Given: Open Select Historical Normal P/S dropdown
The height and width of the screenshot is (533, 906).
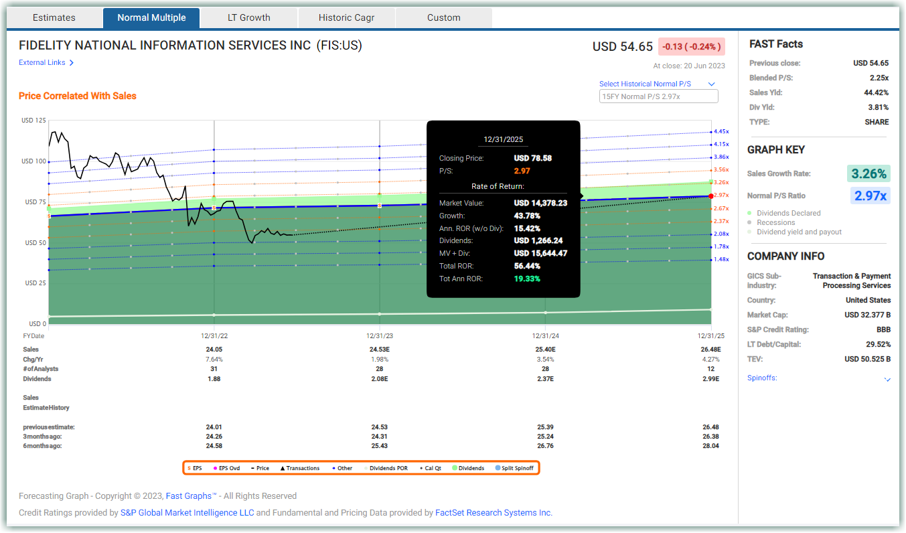Looking at the screenshot, I should point(658,84).
